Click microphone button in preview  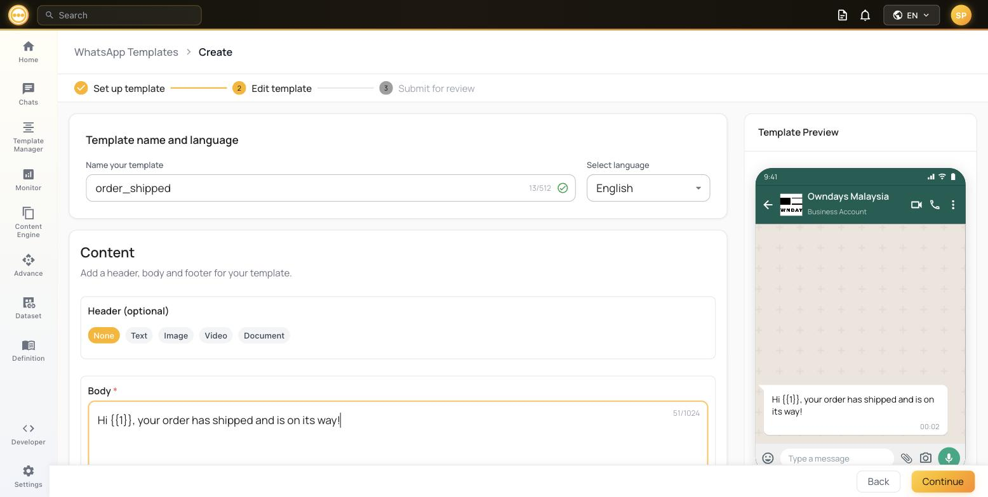949,457
